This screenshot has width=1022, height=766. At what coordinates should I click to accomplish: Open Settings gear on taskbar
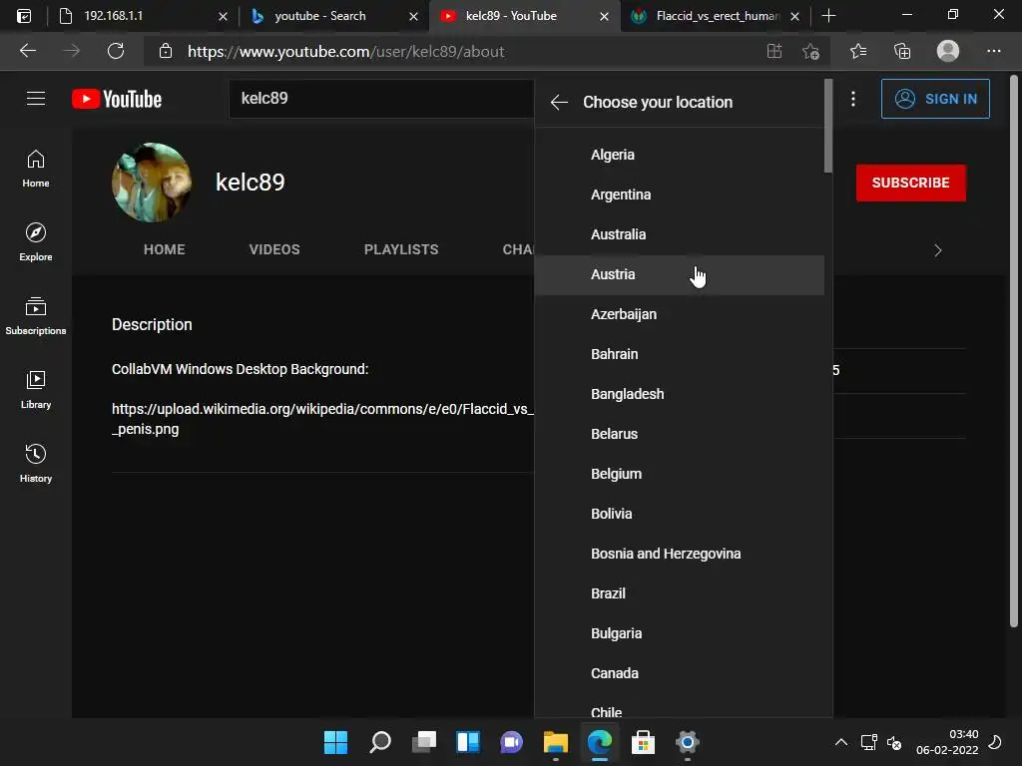pyautogui.click(x=687, y=742)
